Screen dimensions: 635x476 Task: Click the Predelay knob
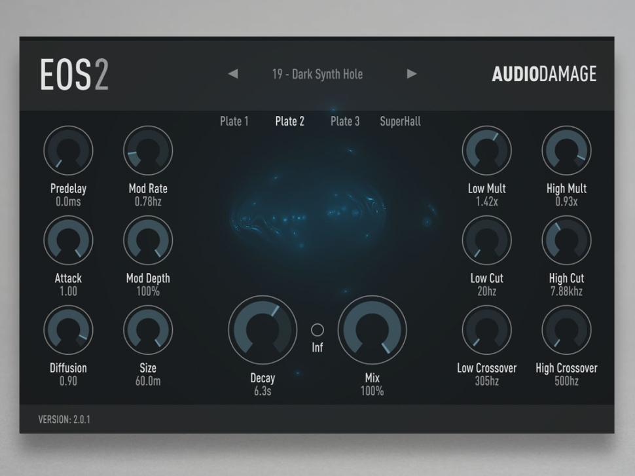click(x=69, y=151)
